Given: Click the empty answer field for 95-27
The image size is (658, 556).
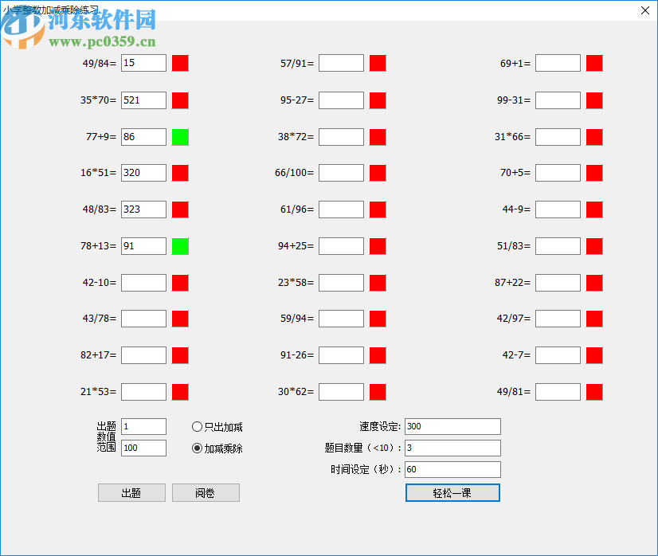Looking at the screenshot, I should tap(340, 100).
